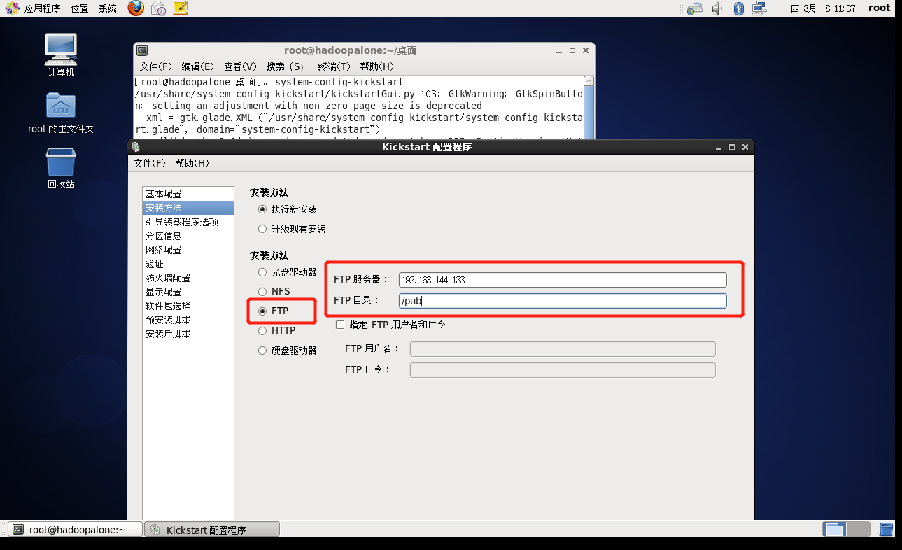Screen dimensions: 902x550
Task: Click the FTP 服务器 address field
Action: (x=563, y=280)
